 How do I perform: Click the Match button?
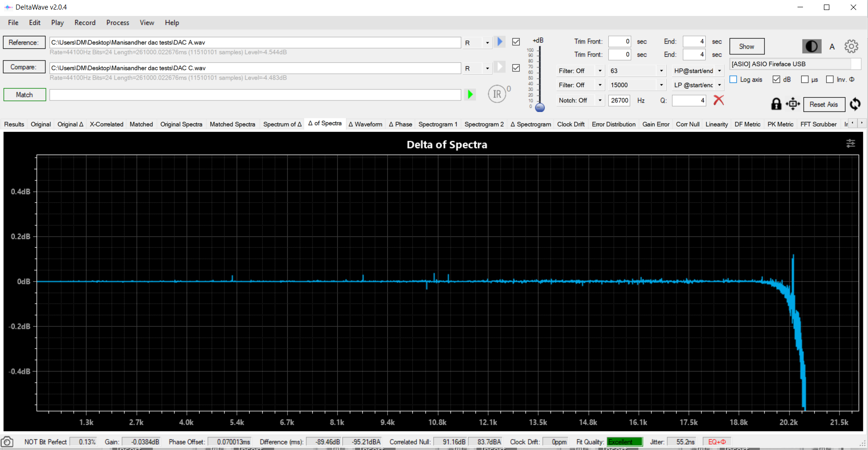point(25,95)
